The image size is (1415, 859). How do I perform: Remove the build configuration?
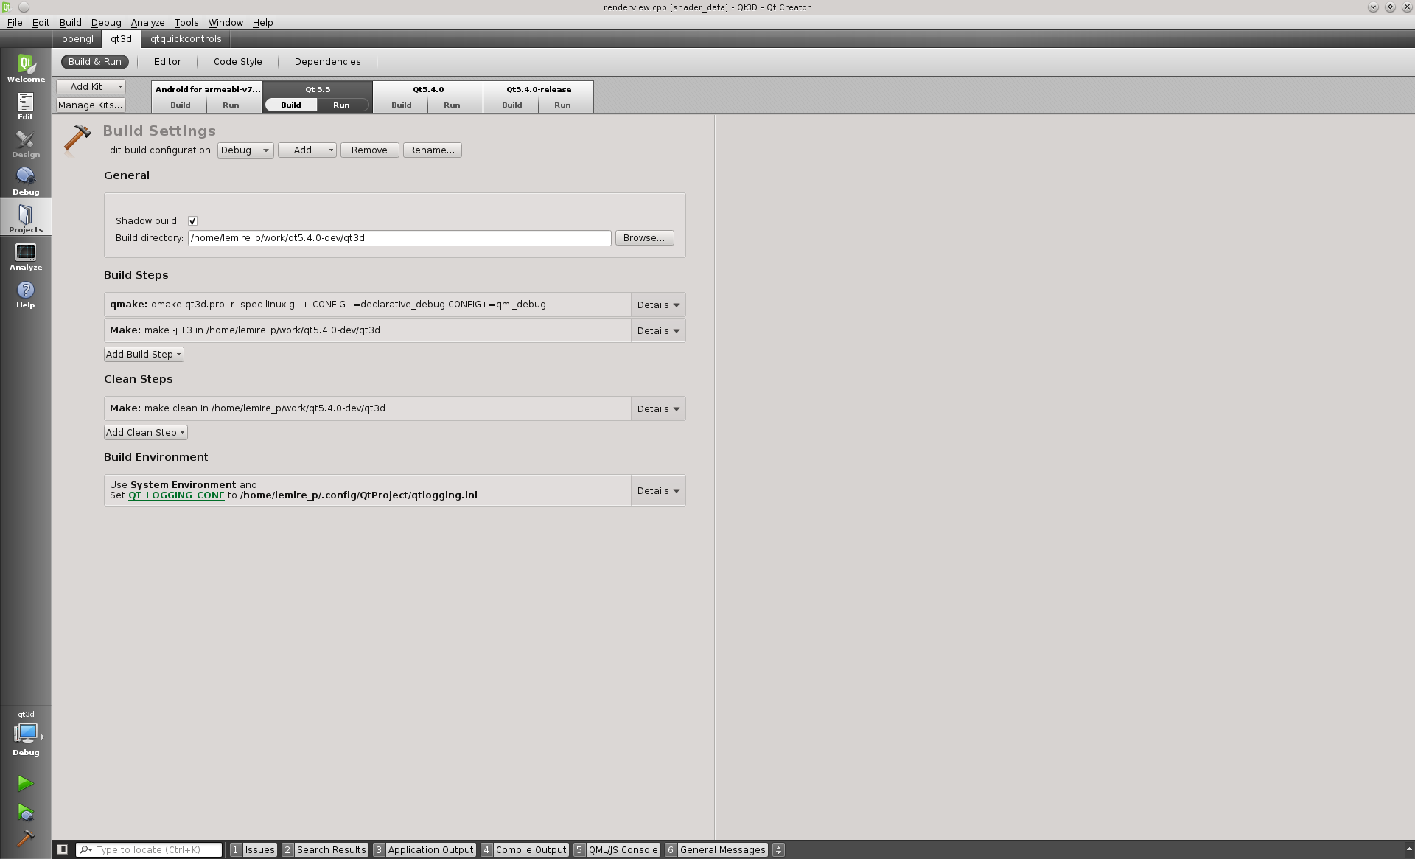pos(369,150)
